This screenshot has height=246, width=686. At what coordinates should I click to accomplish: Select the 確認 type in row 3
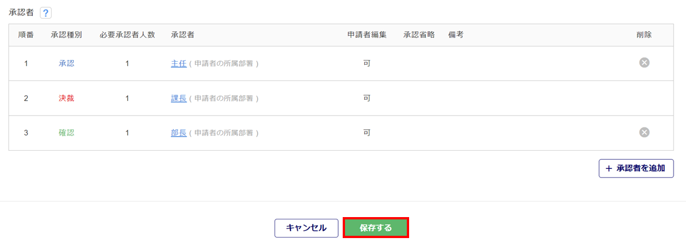click(x=66, y=133)
